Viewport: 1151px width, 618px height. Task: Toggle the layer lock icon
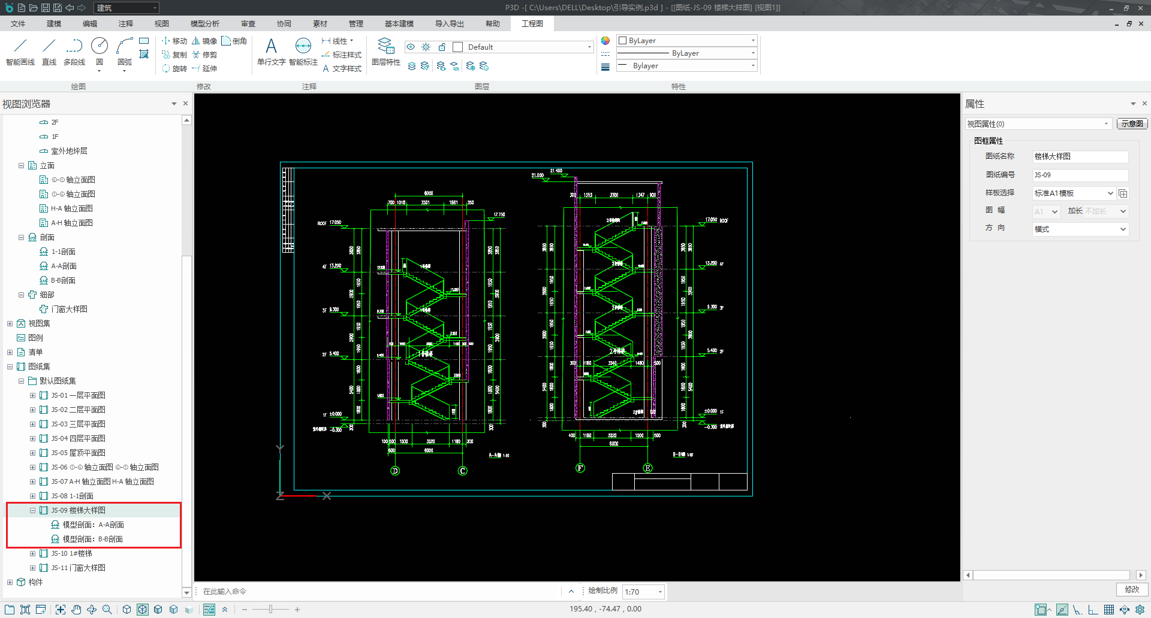(442, 47)
